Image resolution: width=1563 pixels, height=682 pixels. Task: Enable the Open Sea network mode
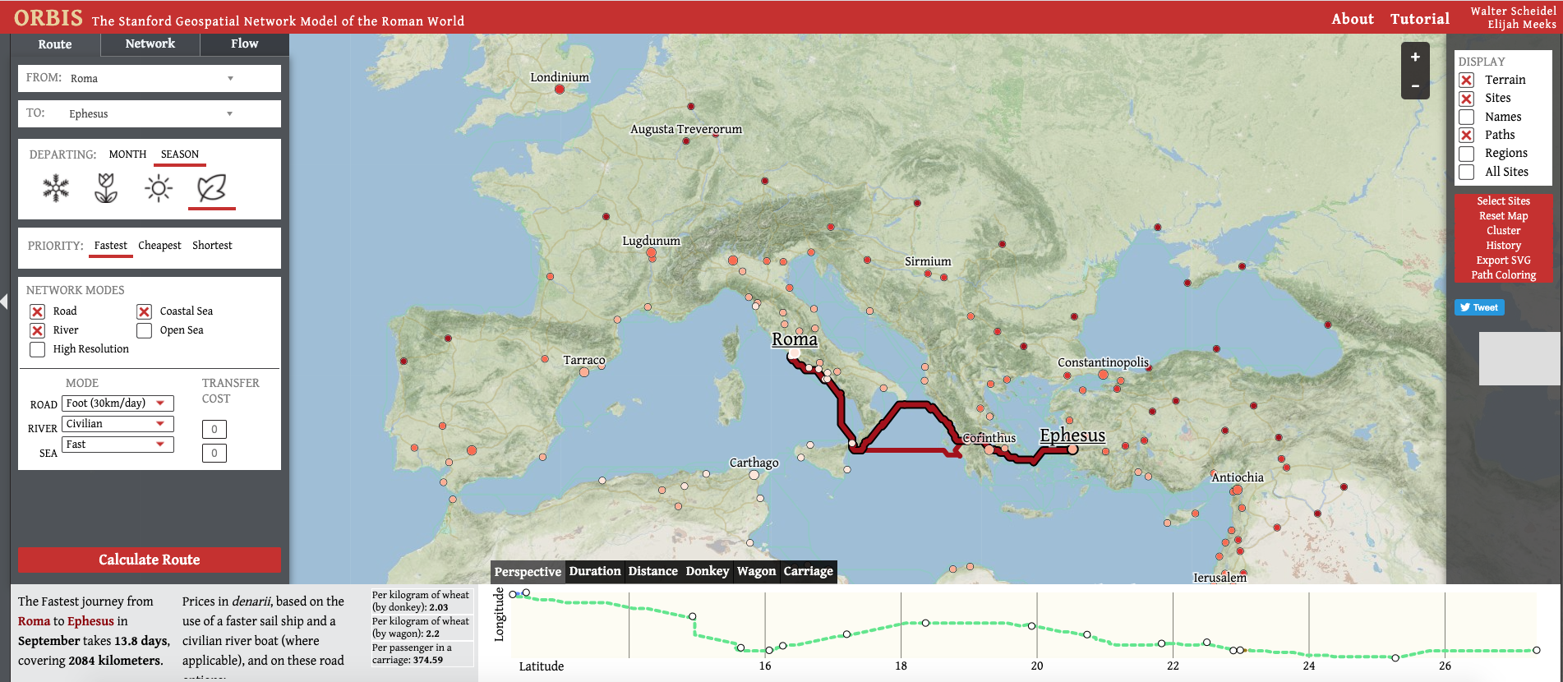coord(145,330)
